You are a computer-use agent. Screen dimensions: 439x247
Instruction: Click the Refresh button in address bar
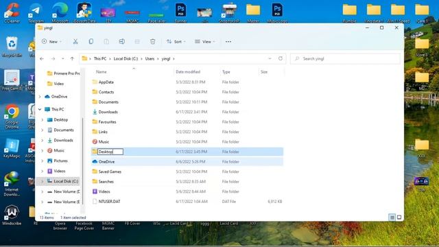(281, 58)
